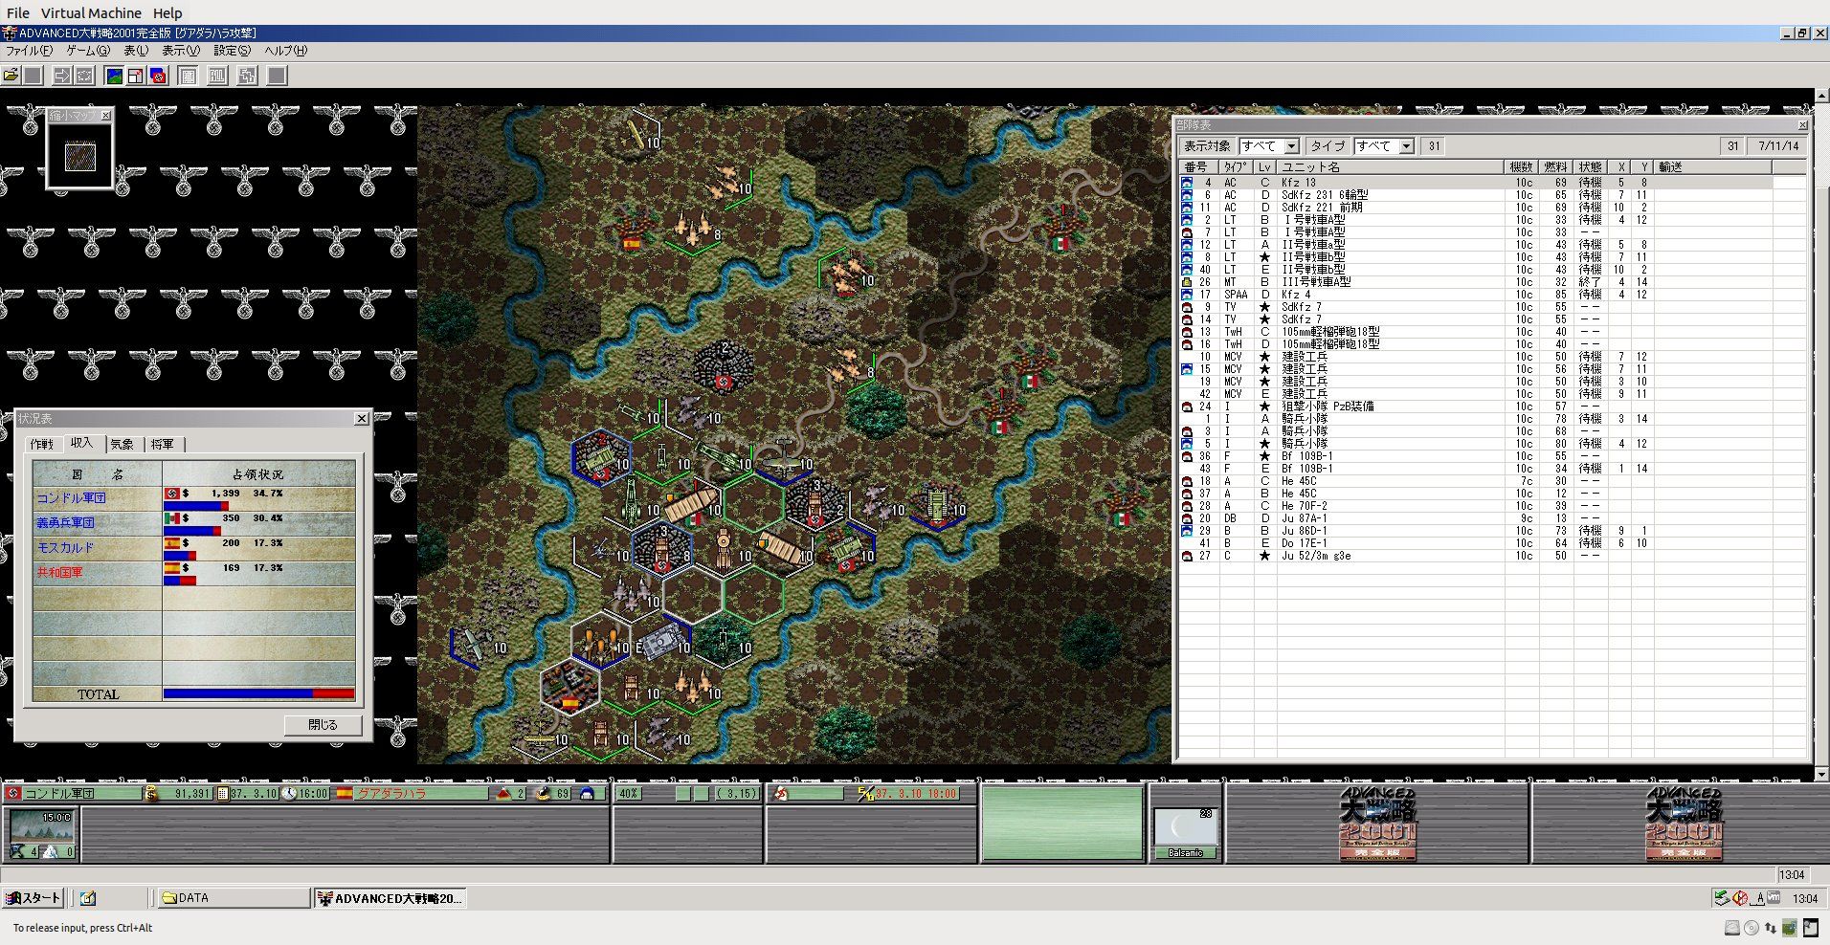This screenshot has width=1830, height=945.
Task: Click the nation flags toolbar icon
Action: 158,76
